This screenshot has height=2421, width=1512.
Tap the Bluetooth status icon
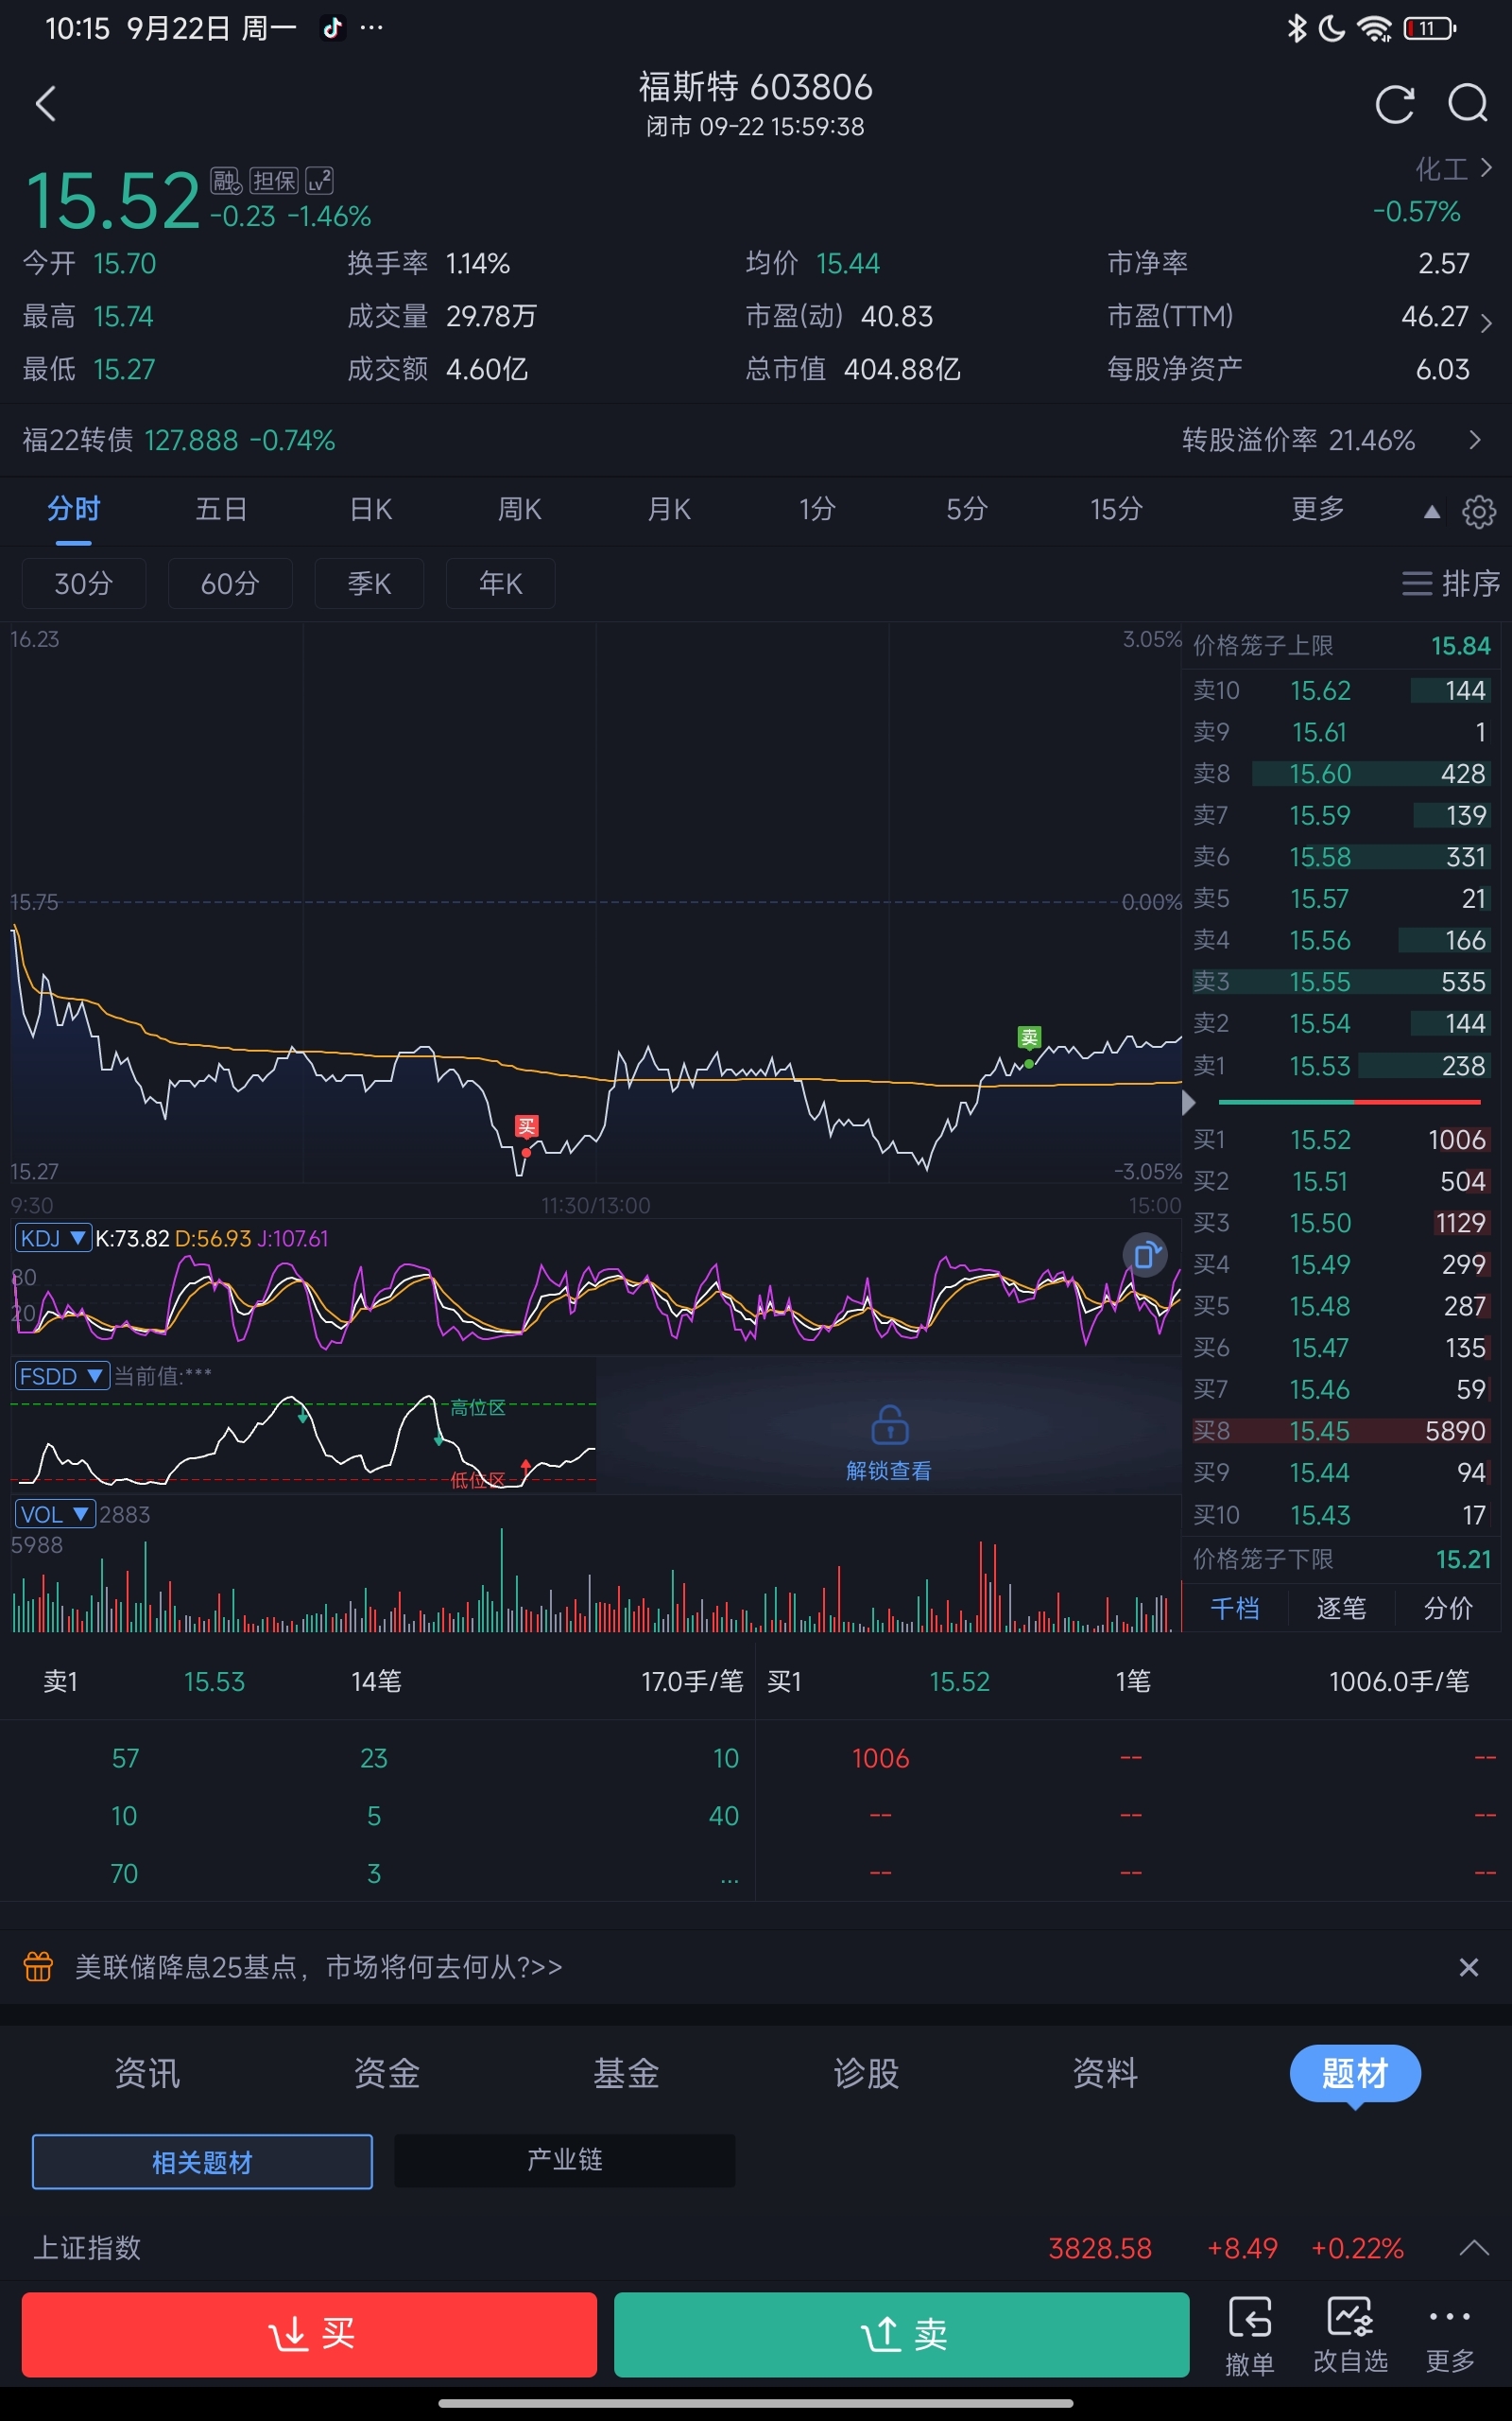click(1296, 28)
